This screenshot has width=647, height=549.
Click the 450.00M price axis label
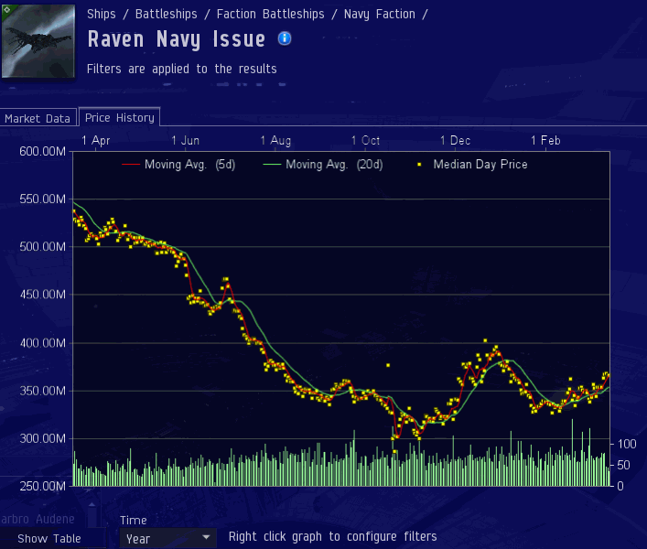[42, 295]
